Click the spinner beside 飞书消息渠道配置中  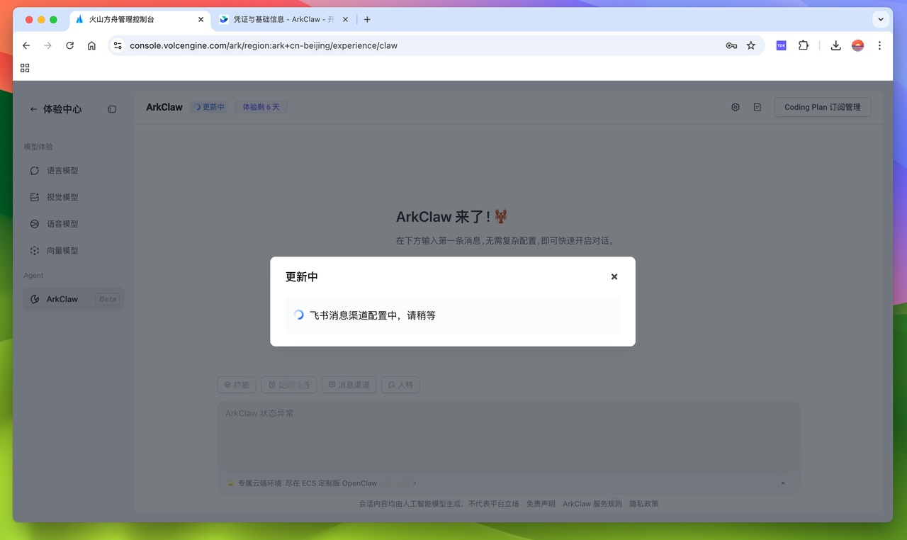[298, 315]
